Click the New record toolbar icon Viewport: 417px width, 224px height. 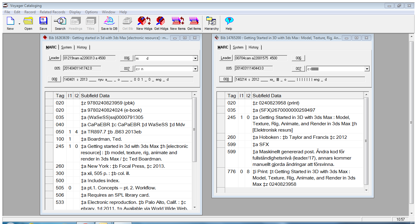tap(10, 23)
